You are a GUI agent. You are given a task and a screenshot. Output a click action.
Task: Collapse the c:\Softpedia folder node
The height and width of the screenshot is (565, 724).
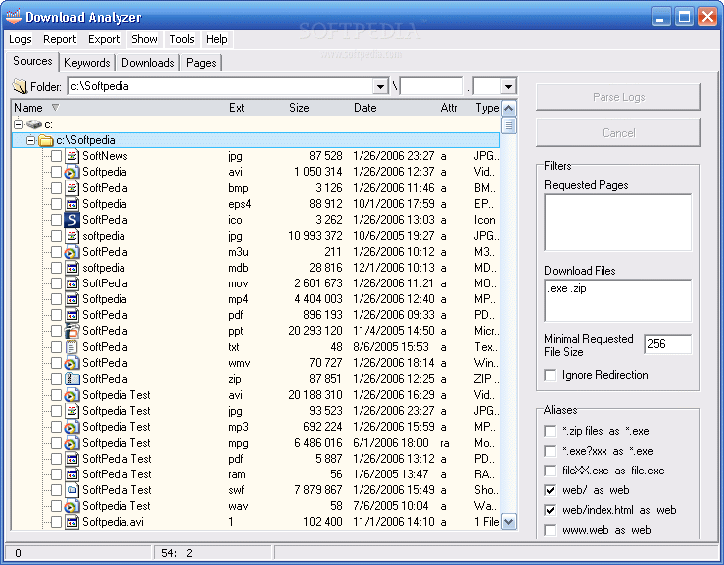[x=31, y=140]
